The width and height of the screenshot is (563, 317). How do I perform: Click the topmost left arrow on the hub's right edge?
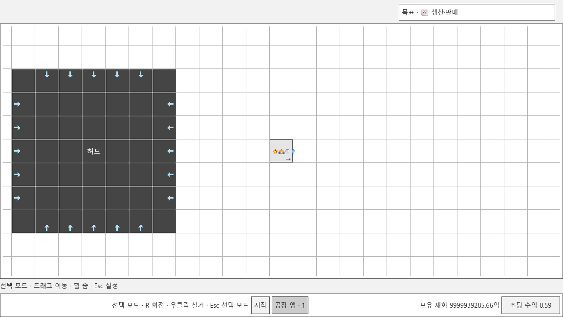[x=171, y=104]
